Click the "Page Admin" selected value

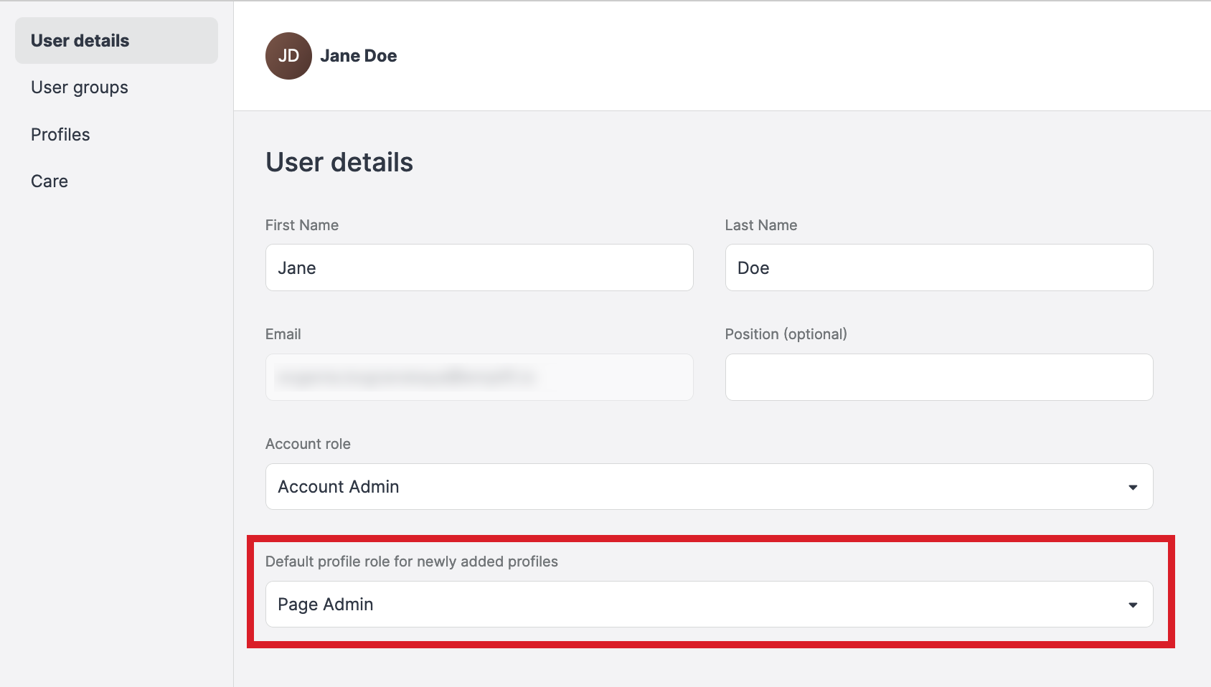pyautogui.click(x=326, y=604)
